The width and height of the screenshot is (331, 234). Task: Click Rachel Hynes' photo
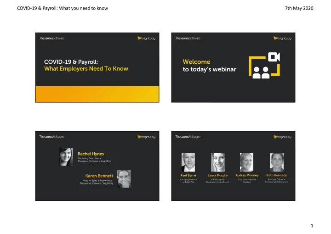(x=66, y=156)
